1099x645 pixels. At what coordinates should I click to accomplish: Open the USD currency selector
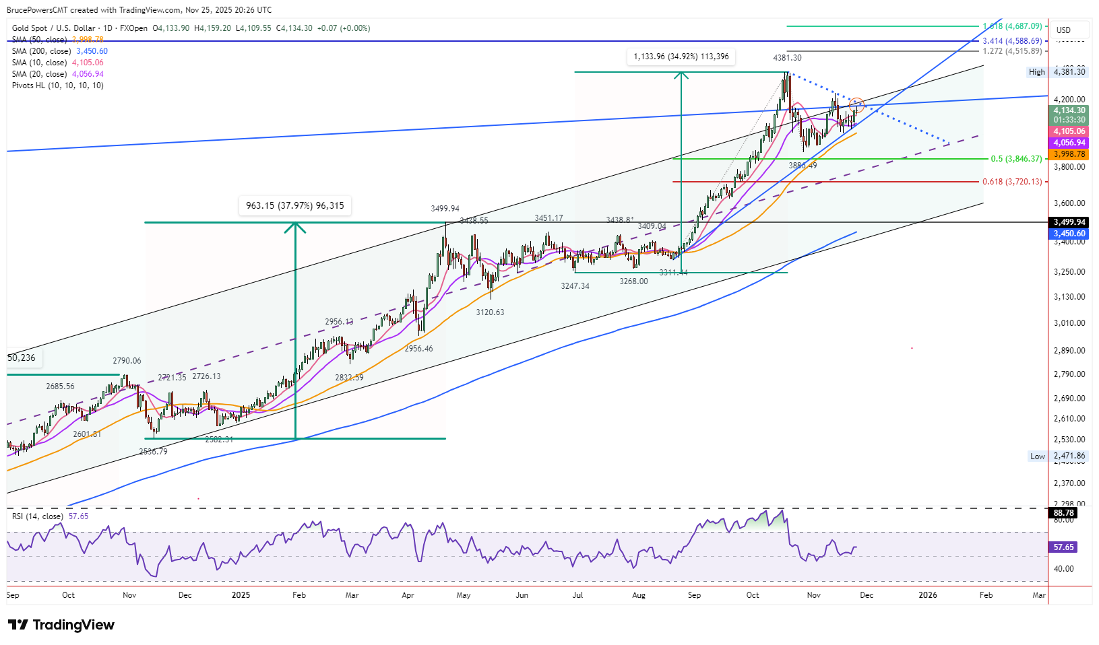point(1070,30)
